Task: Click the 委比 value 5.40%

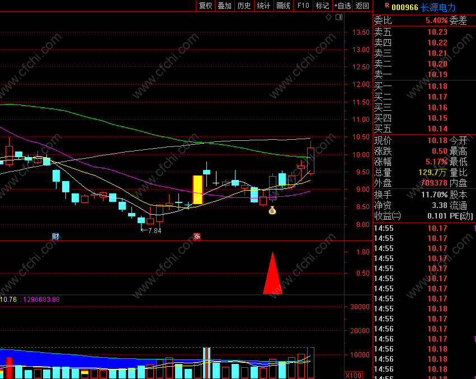Action: pyautogui.click(x=436, y=20)
